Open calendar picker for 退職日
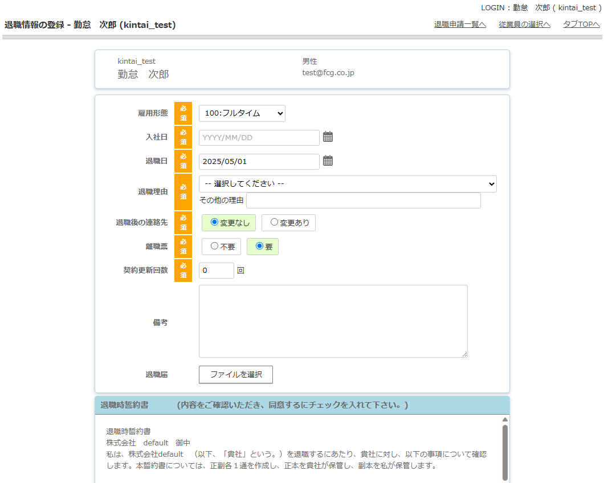Viewport: 604px width, 483px height. point(328,161)
